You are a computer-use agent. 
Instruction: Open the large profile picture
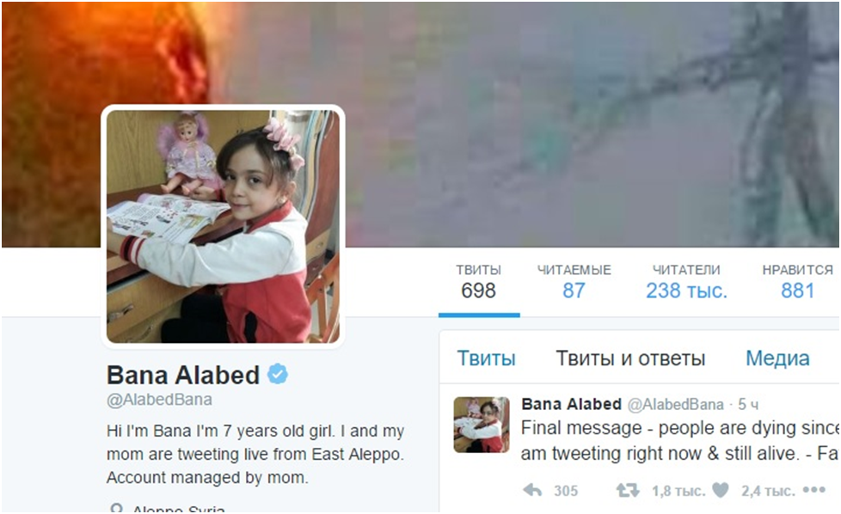tap(223, 226)
